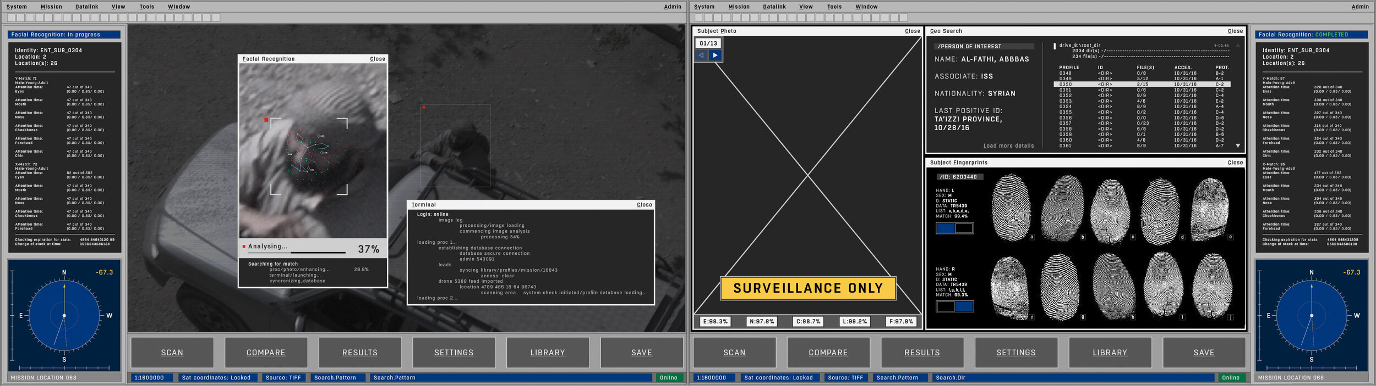Click the 01/13 photo counter
1376x386 pixels.
pyautogui.click(x=708, y=43)
